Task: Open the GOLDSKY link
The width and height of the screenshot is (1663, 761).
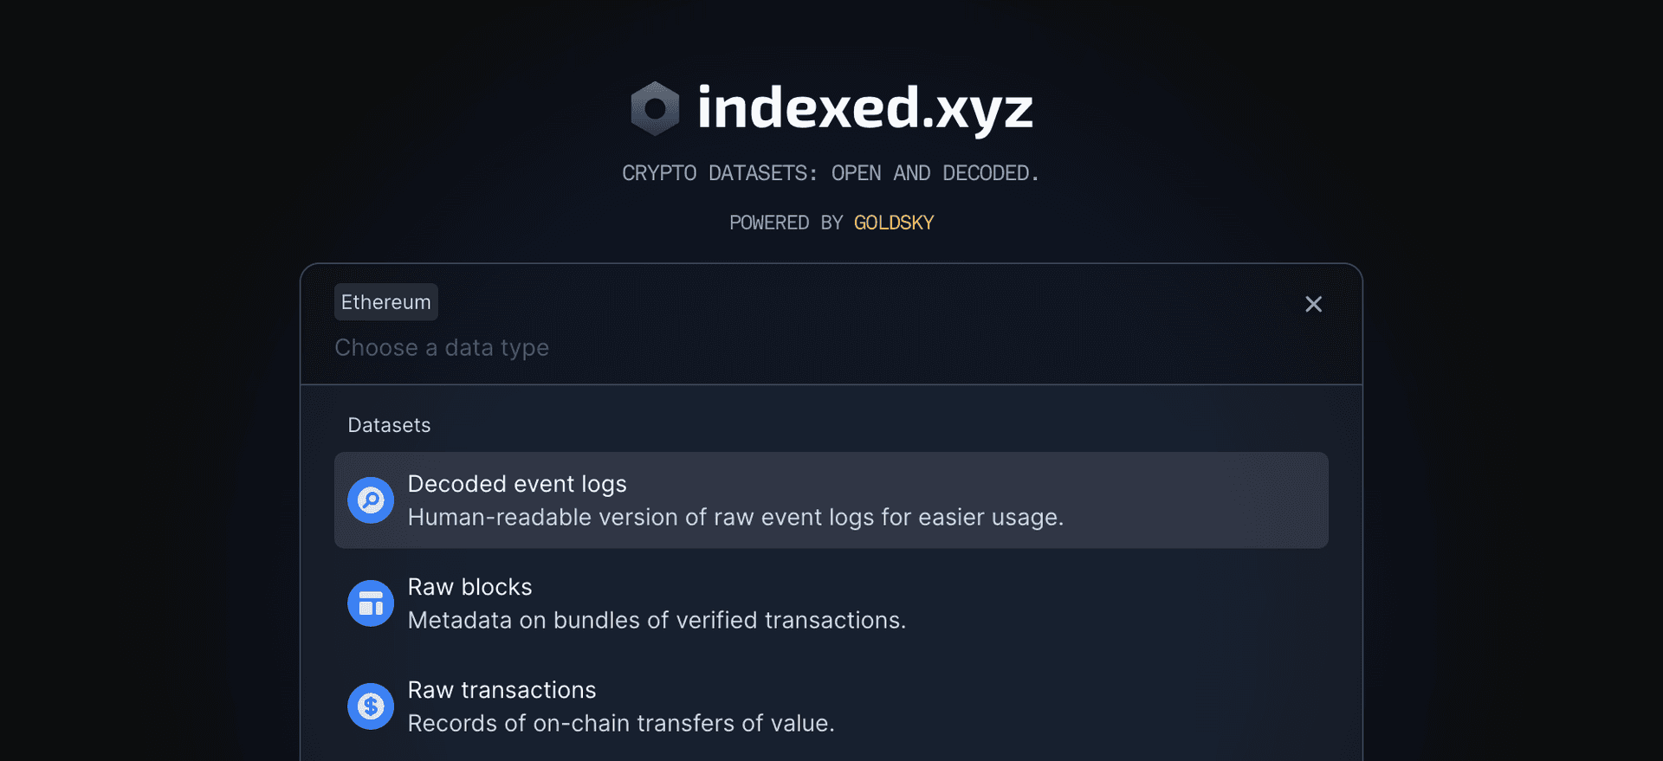Action: click(893, 222)
